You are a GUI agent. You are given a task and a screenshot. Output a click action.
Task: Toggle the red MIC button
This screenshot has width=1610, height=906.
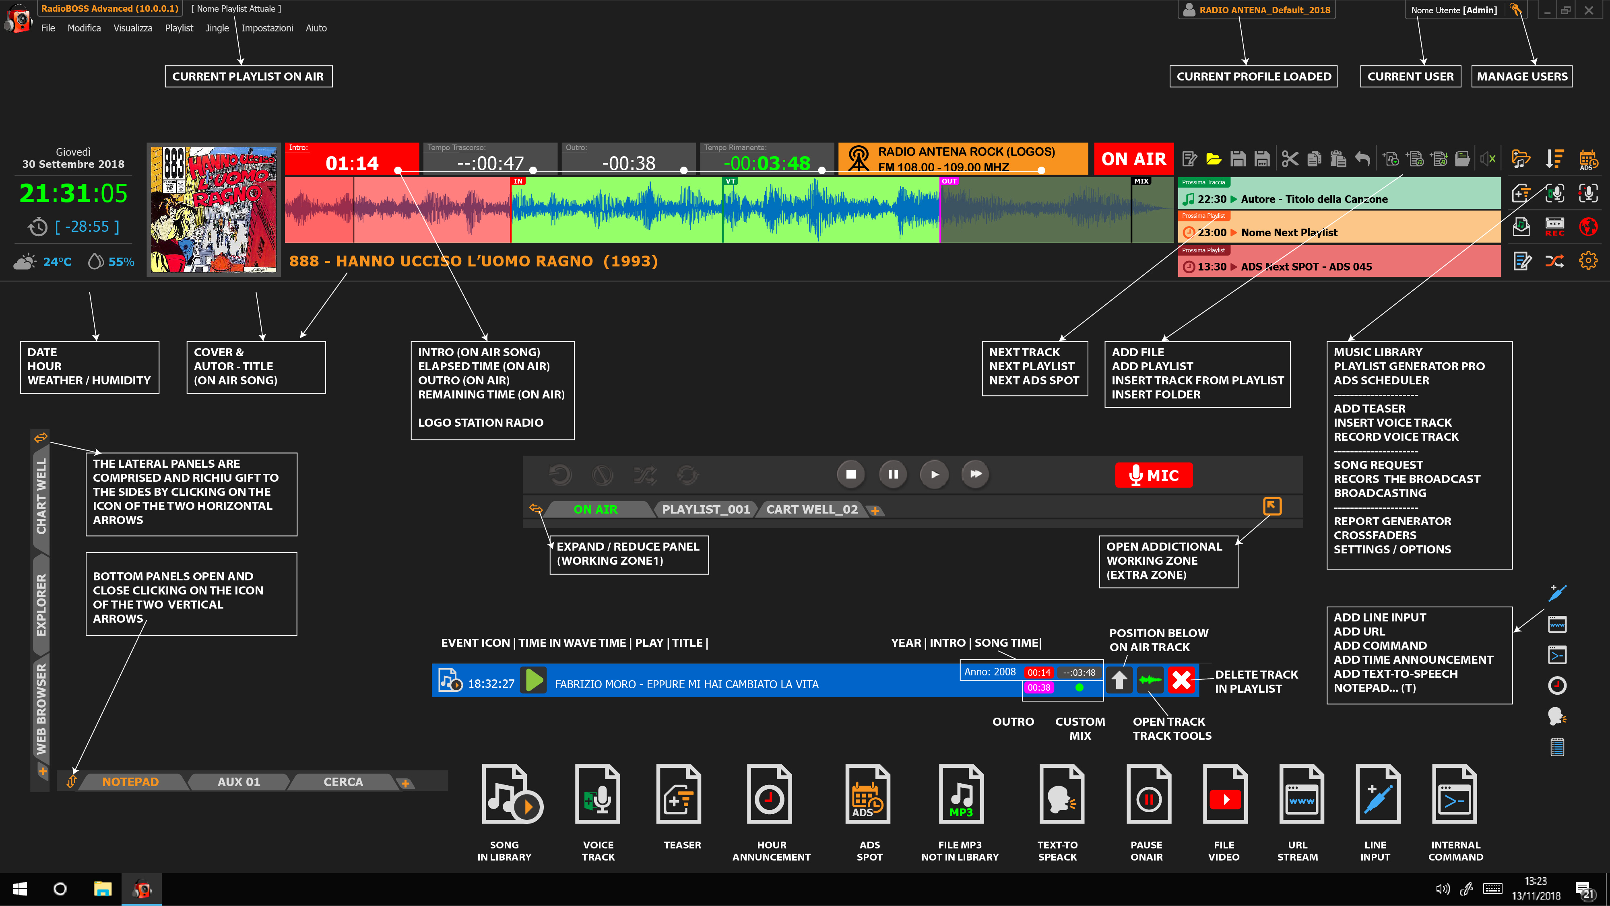(x=1154, y=475)
